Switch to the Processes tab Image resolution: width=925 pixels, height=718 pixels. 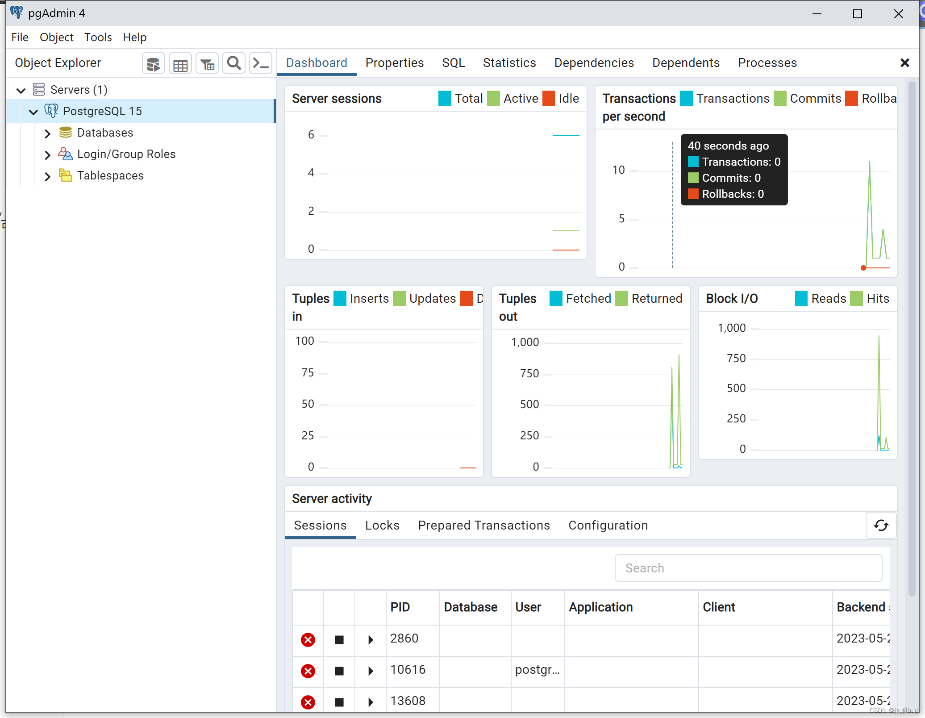coord(767,63)
